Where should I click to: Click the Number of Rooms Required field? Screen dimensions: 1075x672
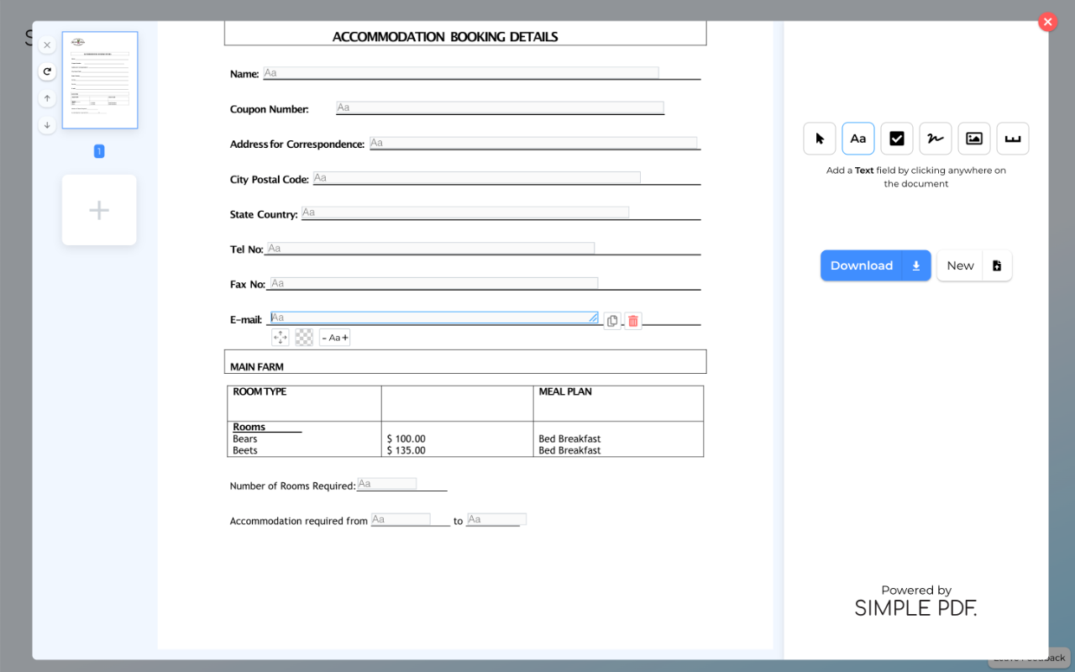pos(387,484)
